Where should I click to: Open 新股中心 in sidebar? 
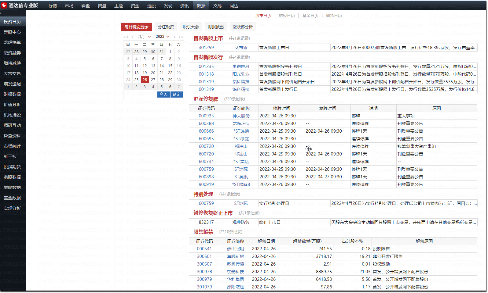[13, 32]
